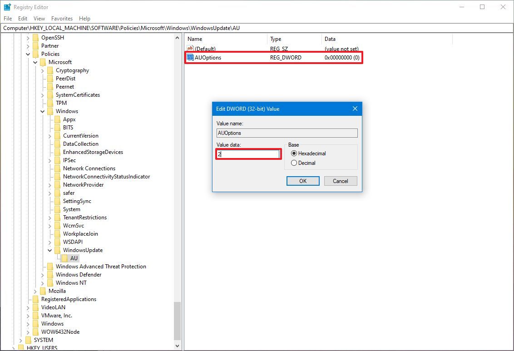Click the VideoLAN folder icon
The image size is (514, 351).
(x=36, y=307)
